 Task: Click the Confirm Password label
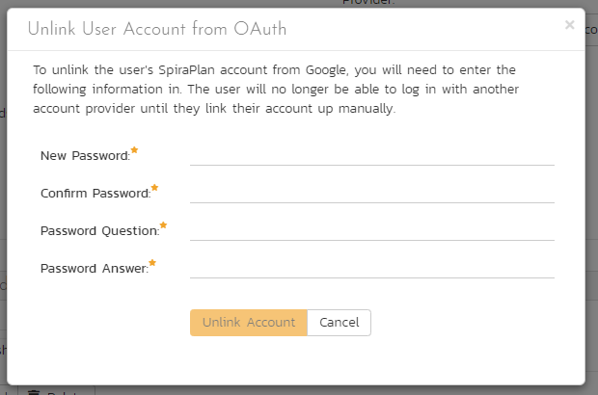(95, 194)
